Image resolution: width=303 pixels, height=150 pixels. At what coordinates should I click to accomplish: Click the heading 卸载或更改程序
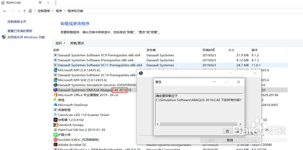[75, 24]
